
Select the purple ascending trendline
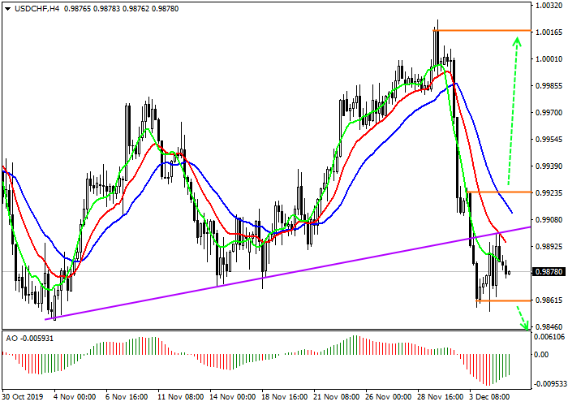pos(287,274)
